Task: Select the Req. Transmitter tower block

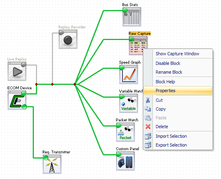Action: (52, 164)
